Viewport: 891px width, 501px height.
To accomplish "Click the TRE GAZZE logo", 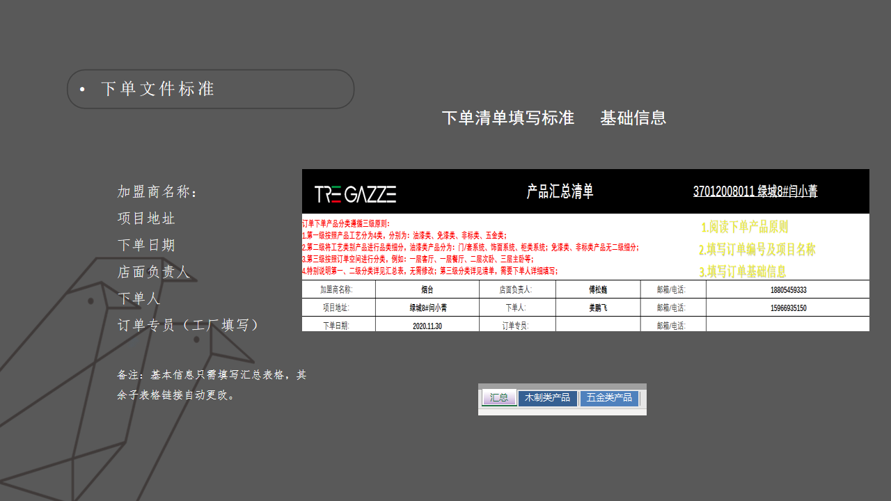I will pyautogui.click(x=355, y=194).
